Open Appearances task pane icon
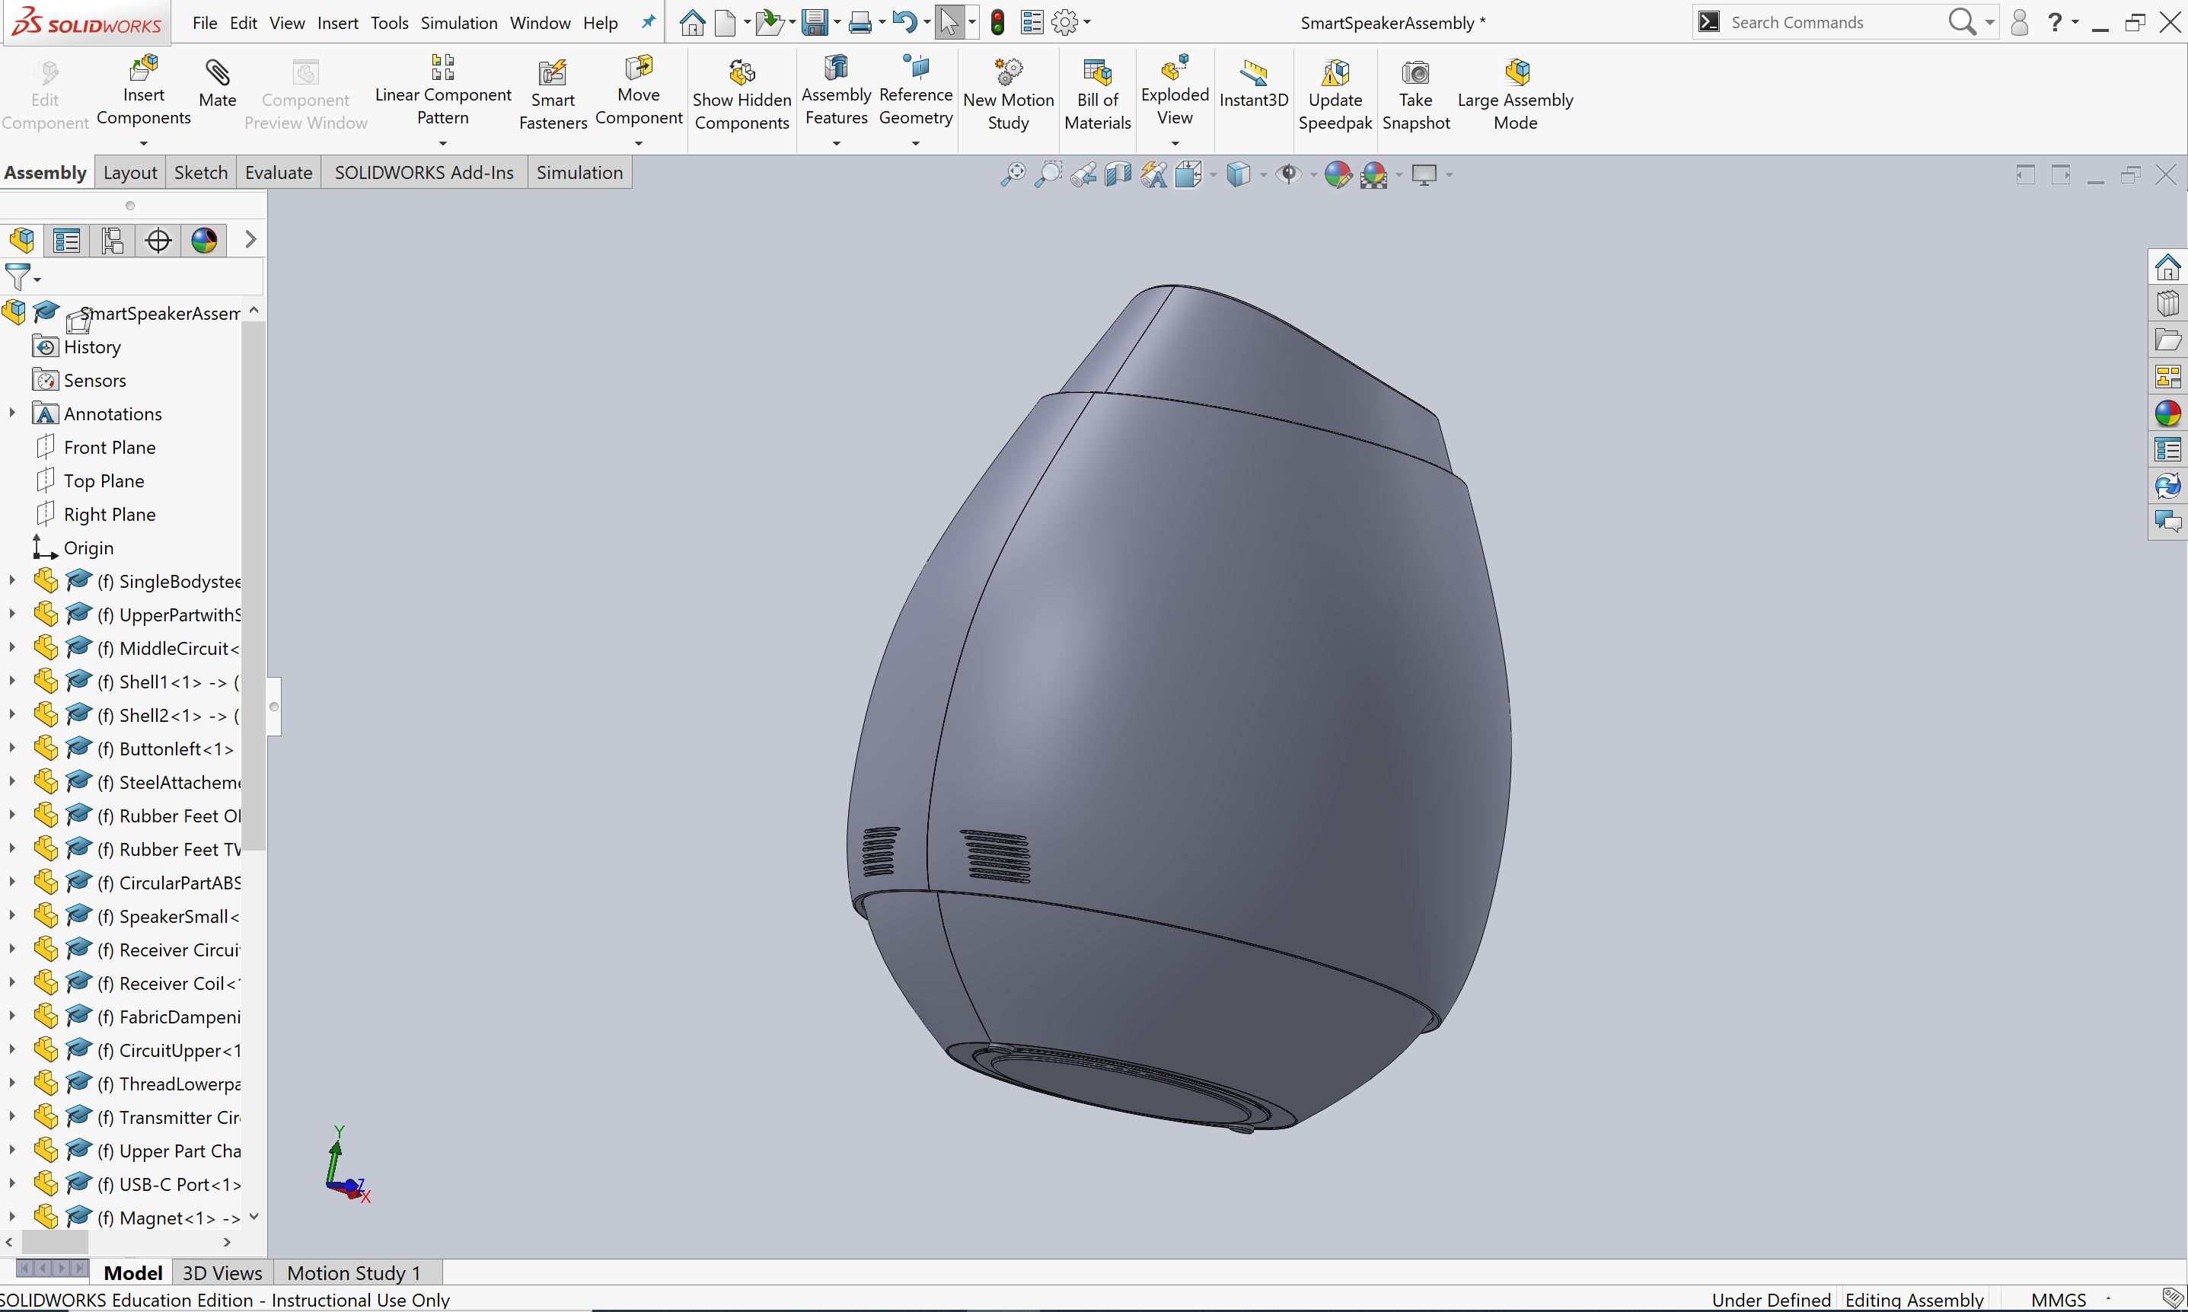2188x1312 pixels. click(x=2167, y=413)
